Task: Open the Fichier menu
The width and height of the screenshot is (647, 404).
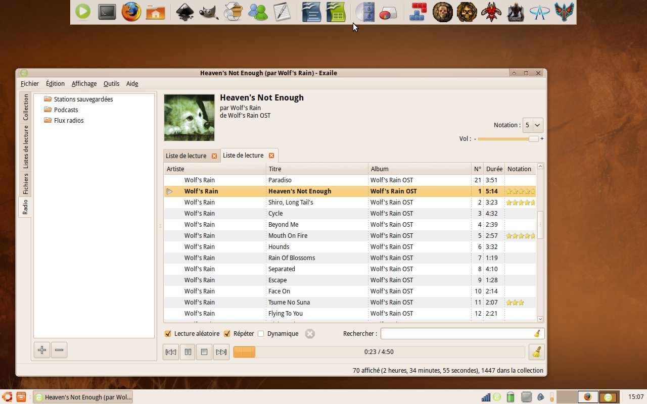Action: tap(30, 84)
